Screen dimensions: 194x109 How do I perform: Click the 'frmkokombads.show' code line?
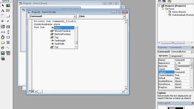(x=47, y=24)
